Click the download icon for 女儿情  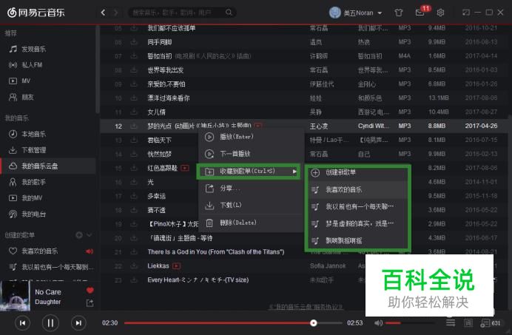(134, 112)
